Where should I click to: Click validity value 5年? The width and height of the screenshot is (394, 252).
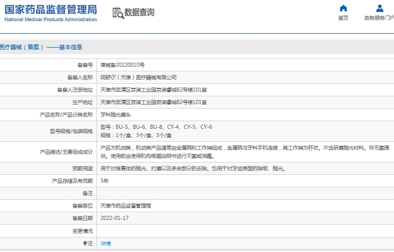click(x=105, y=181)
